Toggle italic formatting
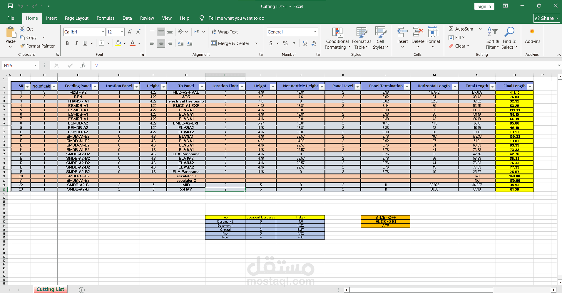This screenshot has width=562, height=293. pos(76,43)
